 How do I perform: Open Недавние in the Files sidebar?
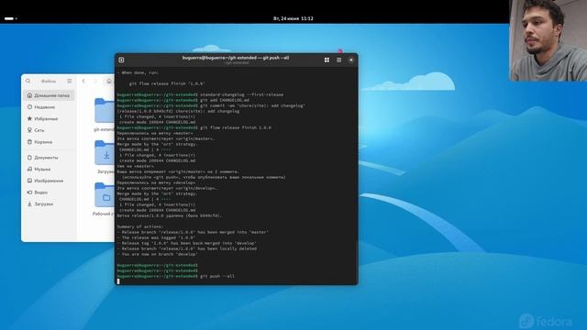tap(49, 107)
